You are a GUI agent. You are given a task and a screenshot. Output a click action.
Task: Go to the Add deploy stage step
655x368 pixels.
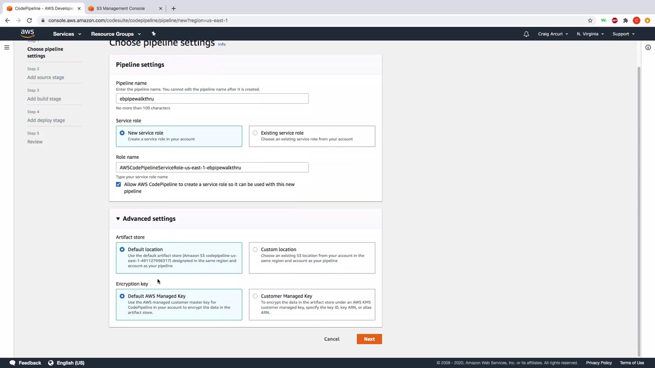coord(46,121)
